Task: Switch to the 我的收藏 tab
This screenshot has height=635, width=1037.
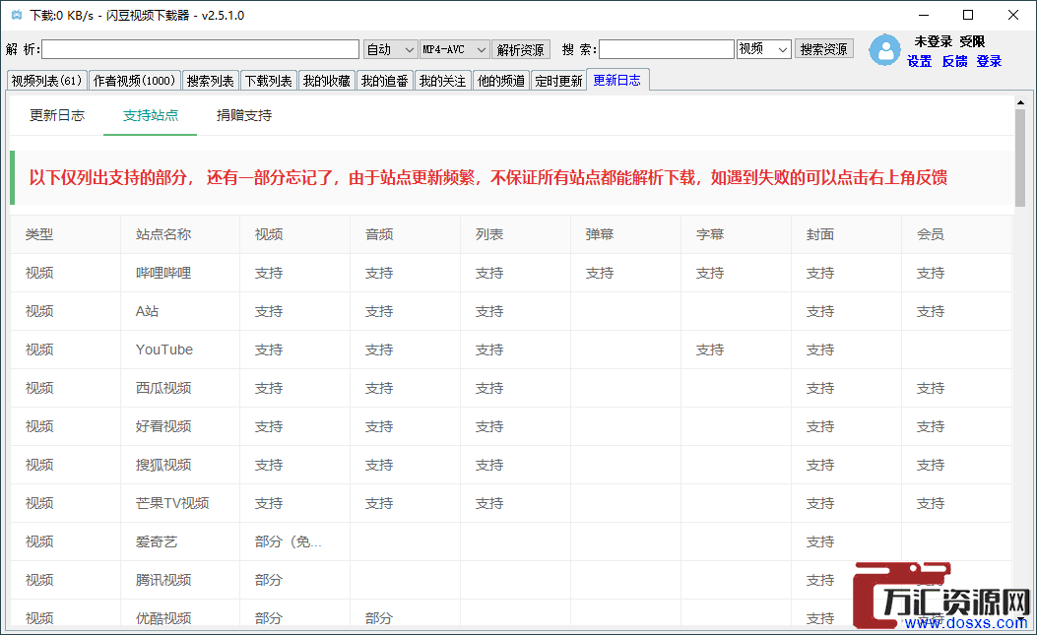Action: (327, 81)
